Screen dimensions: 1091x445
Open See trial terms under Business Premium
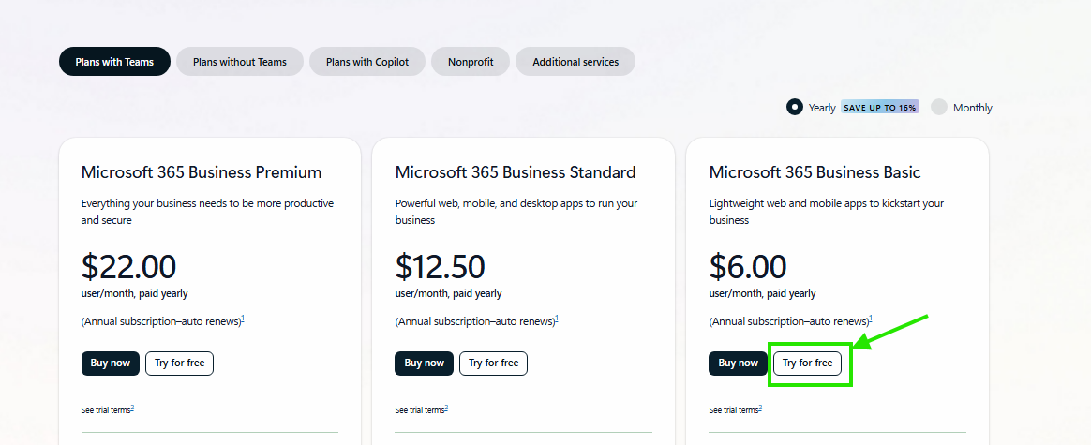click(x=107, y=410)
